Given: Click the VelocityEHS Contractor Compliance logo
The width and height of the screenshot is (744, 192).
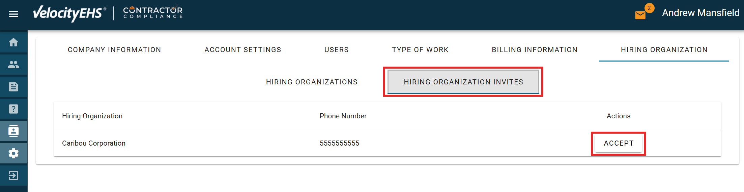Looking at the screenshot, I should pyautogui.click(x=108, y=13).
